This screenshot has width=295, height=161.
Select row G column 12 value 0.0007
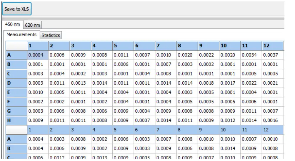tap(272, 111)
